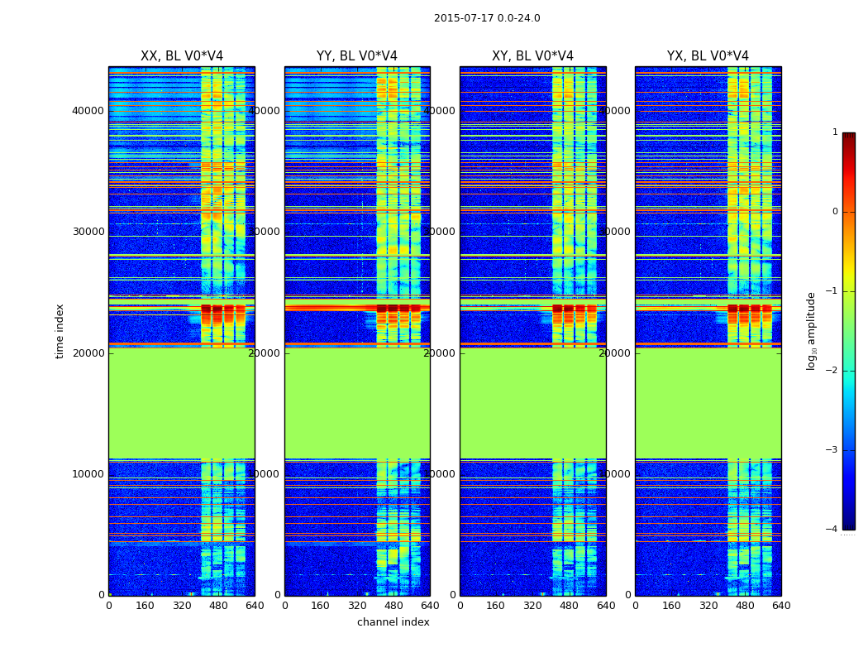Click the green flagged band in YX panel

click(x=708, y=403)
